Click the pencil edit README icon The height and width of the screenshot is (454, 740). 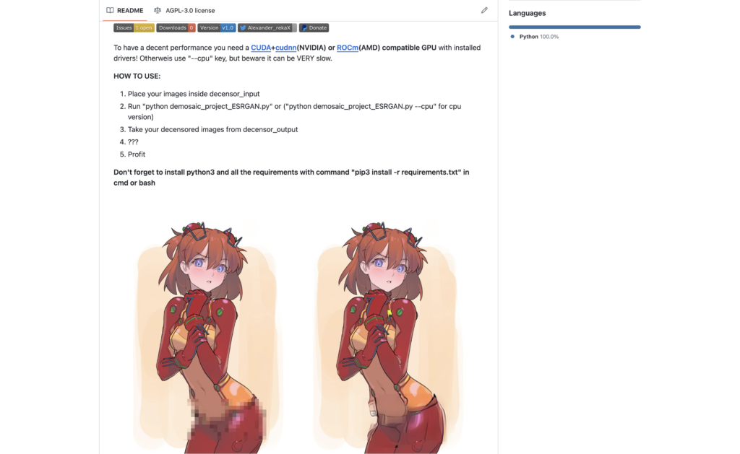[484, 10]
